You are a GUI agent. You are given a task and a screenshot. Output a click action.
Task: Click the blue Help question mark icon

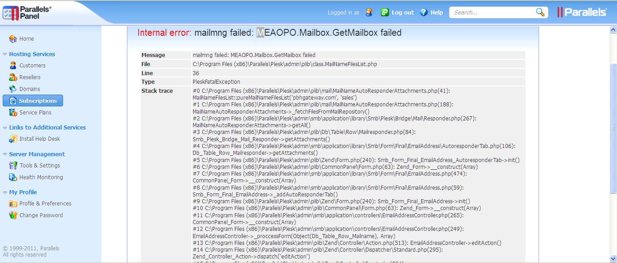[424, 12]
